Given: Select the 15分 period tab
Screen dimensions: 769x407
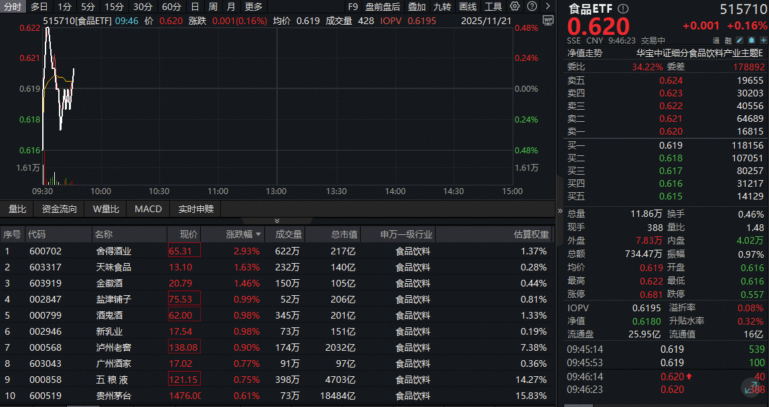Looking at the screenshot, I should click(x=114, y=7).
